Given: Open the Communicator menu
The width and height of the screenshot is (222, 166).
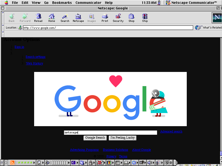Looking at the screenshot, I should tap(88, 3).
